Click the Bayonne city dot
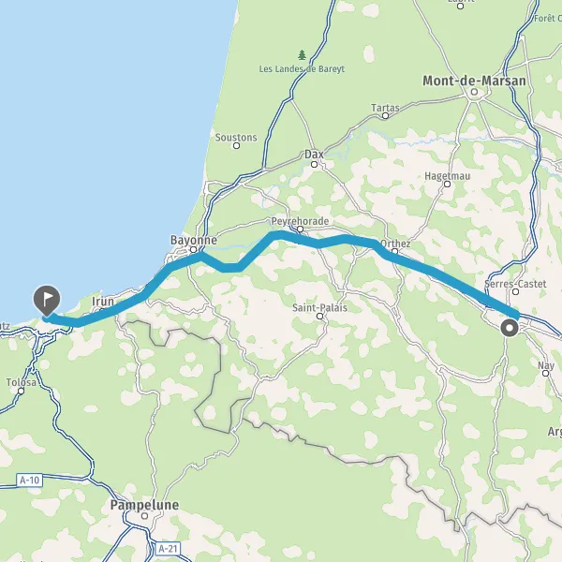The width and height of the screenshot is (562, 562). coord(194,249)
